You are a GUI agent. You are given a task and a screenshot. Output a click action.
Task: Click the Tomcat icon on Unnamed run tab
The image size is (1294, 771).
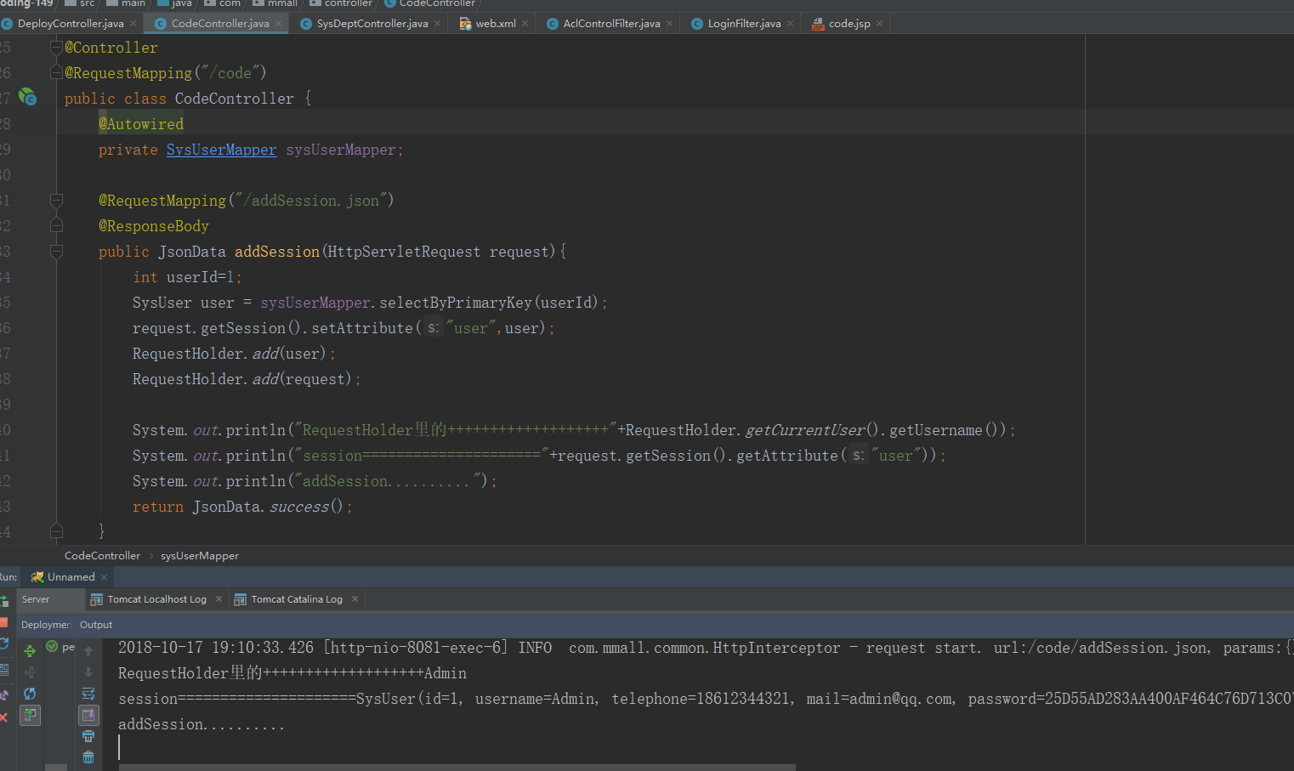37,577
